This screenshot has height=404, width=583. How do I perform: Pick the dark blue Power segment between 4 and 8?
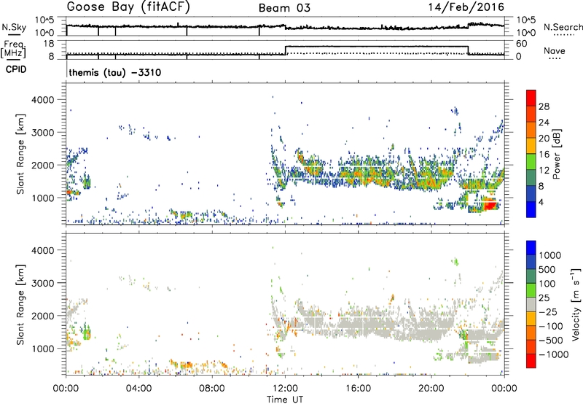tap(531, 194)
